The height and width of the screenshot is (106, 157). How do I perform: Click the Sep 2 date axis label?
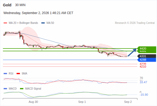tap(128, 102)
